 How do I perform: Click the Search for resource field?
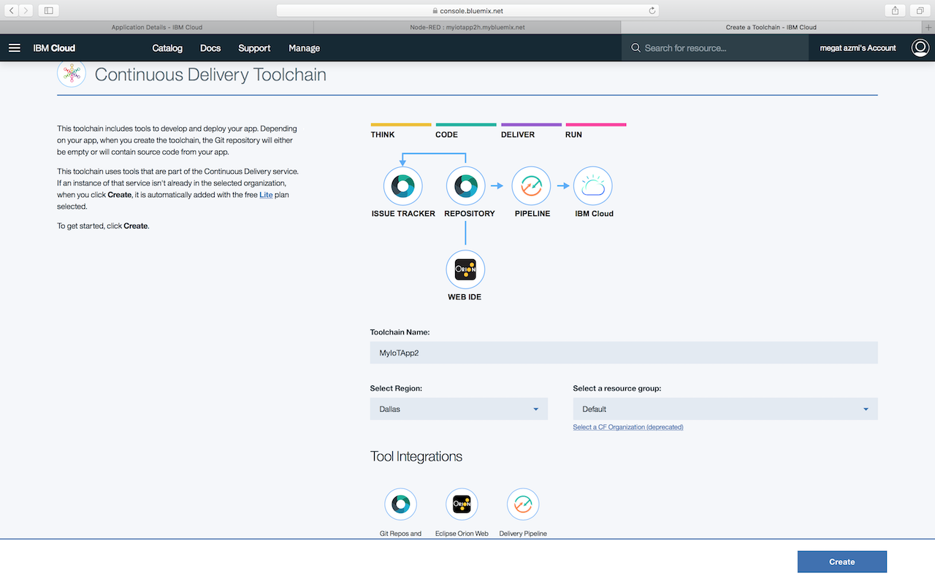[x=716, y=48]
